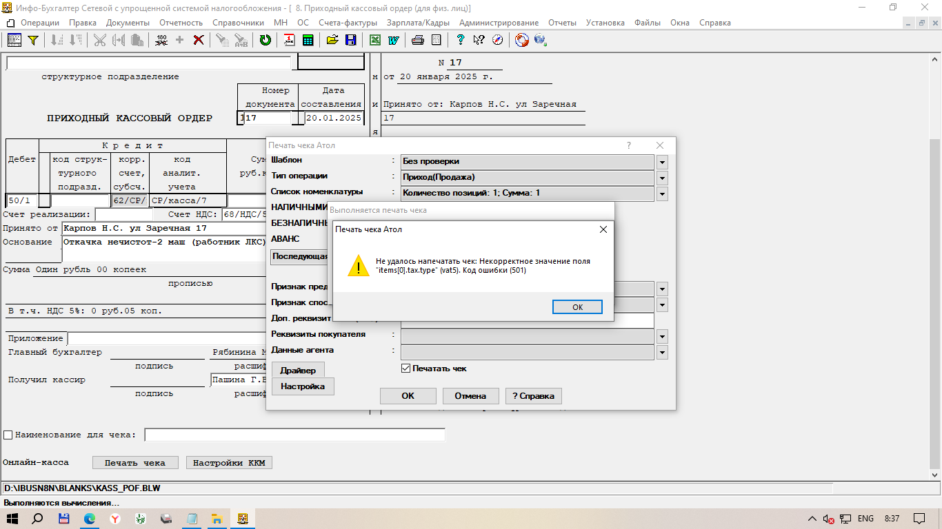Click the blue question mark help icon

[461, 40]
